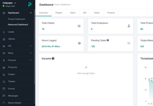
Task: Switch to the HR tab
Action: (x=85, y=13)
